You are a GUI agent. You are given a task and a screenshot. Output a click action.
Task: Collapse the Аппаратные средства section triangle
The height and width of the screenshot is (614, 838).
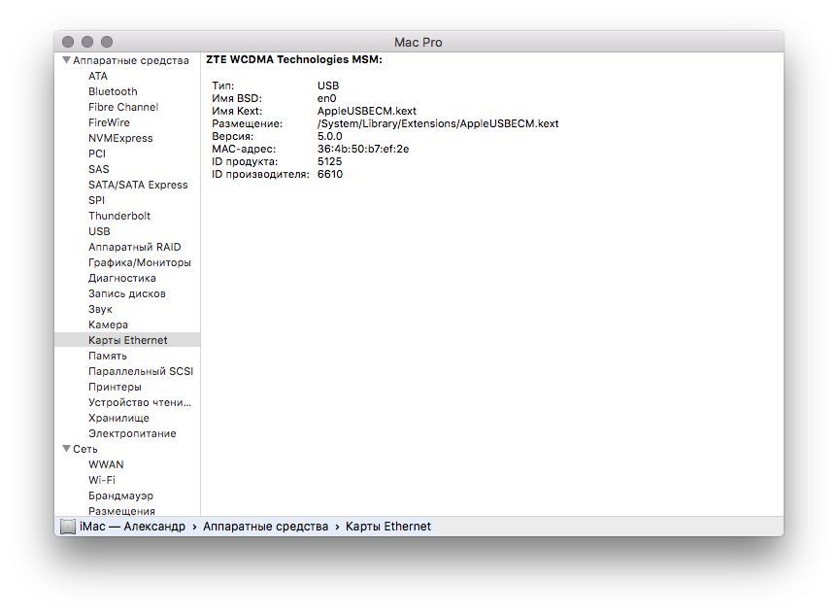click(66, 60)
